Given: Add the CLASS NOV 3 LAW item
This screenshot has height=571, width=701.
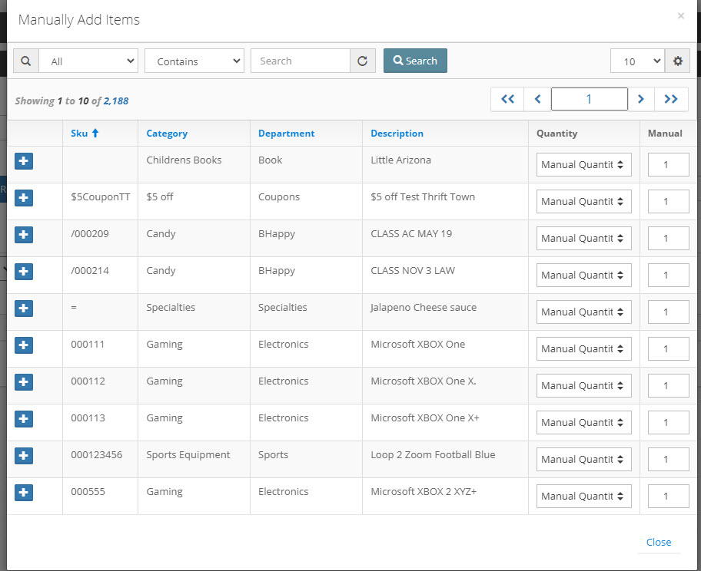Looking at the screenshot, I should coord(24,272).
